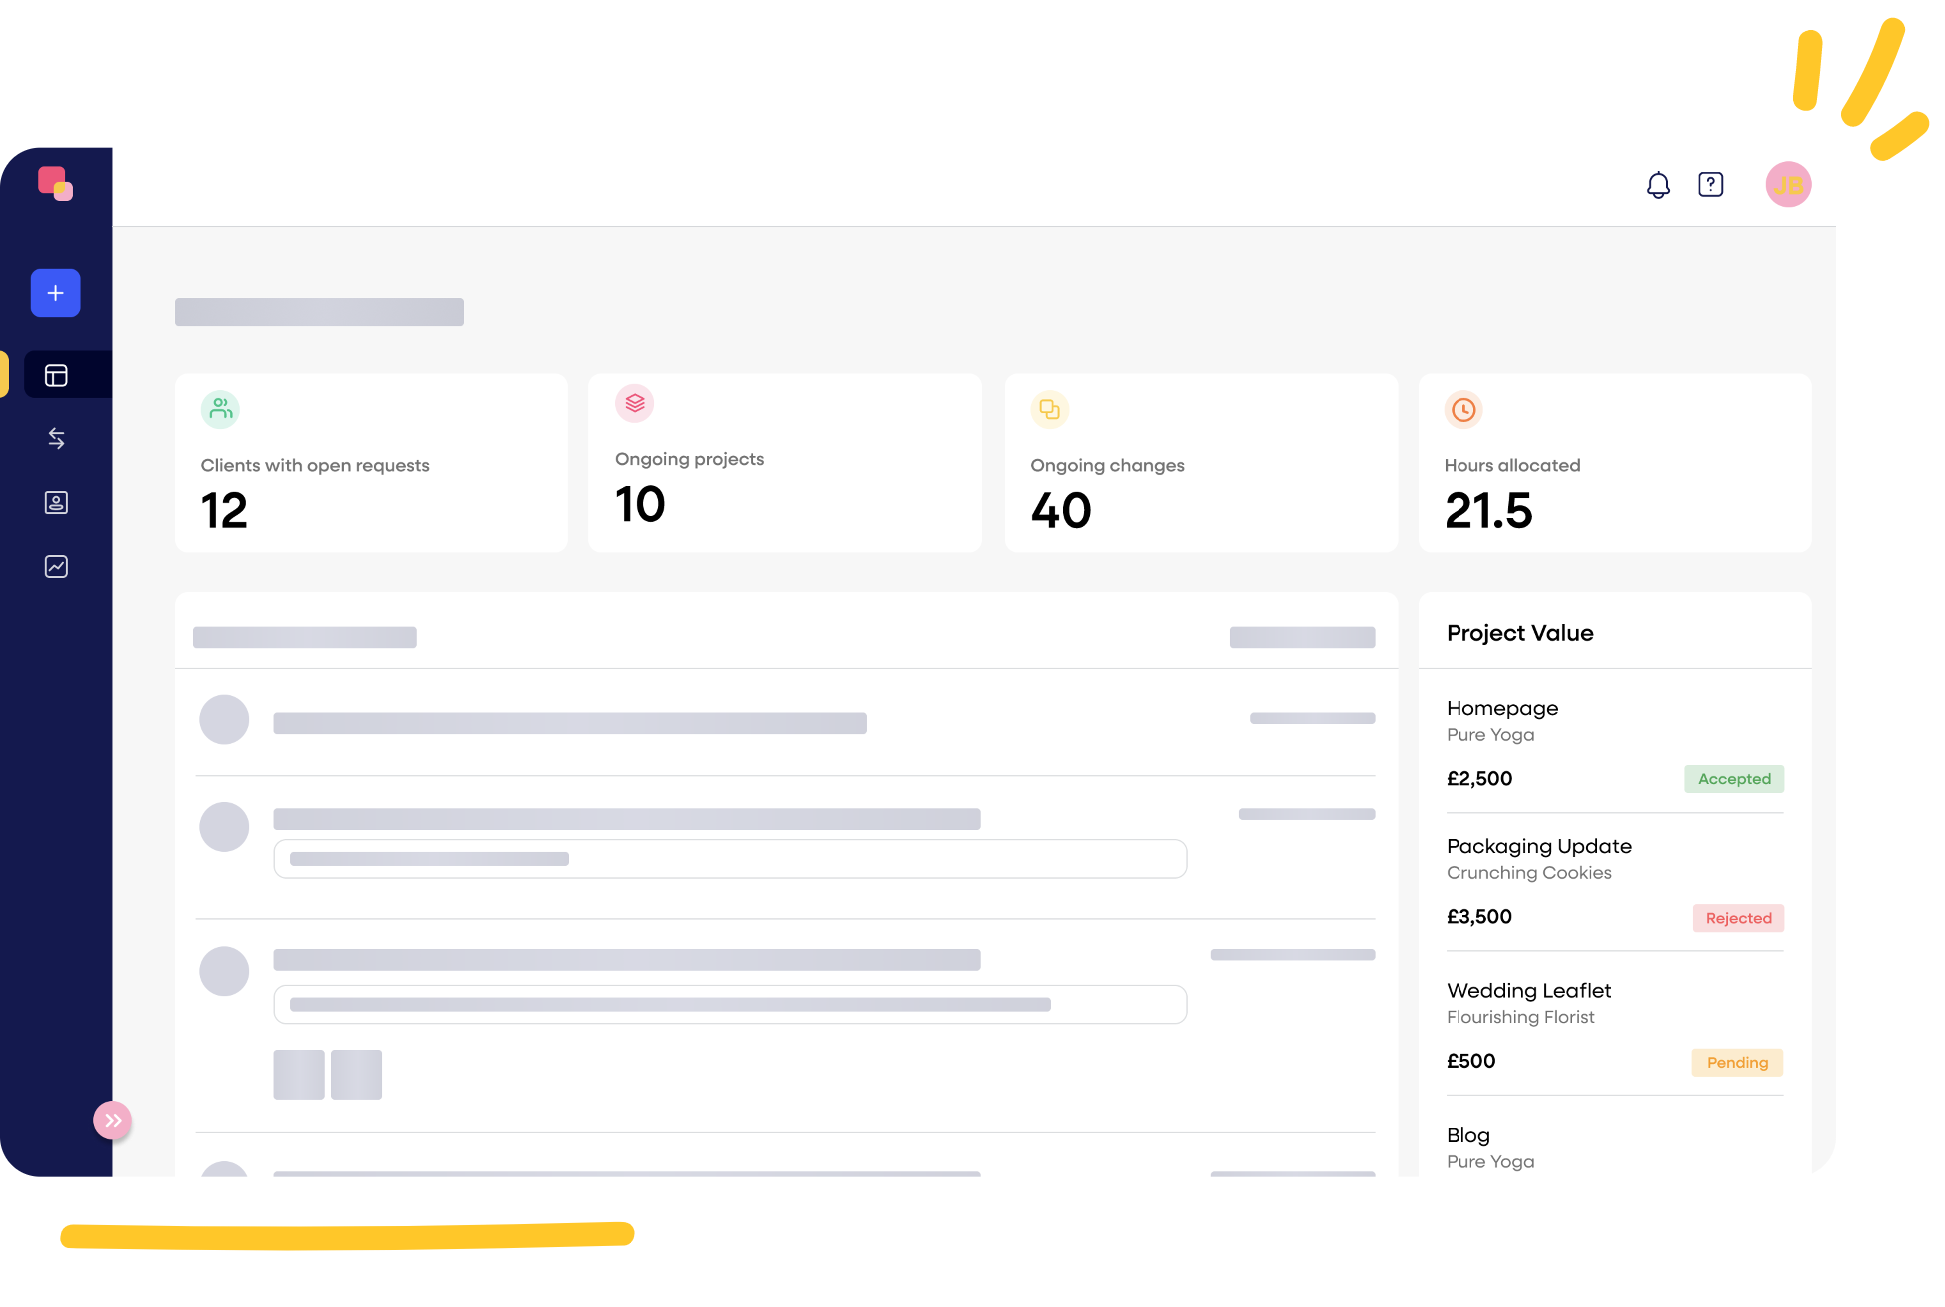Screen dimensions: 1945x1307
Task: Open the Homepage project entry
Action: click(1501, 708)
